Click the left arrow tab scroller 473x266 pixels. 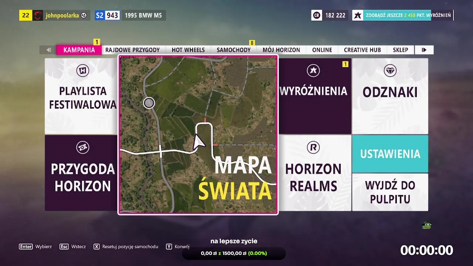coord(48,50)
